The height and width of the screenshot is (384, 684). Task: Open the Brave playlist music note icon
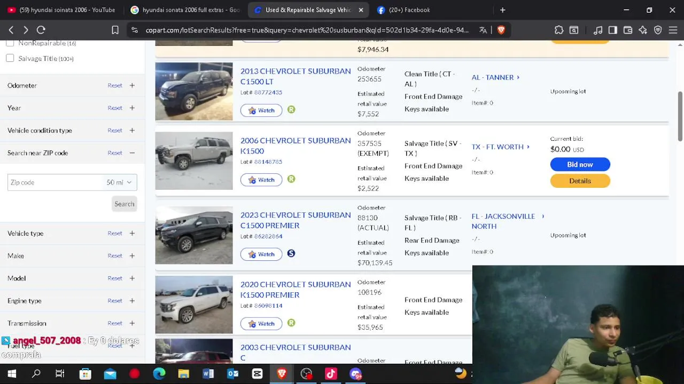(598, 30)
